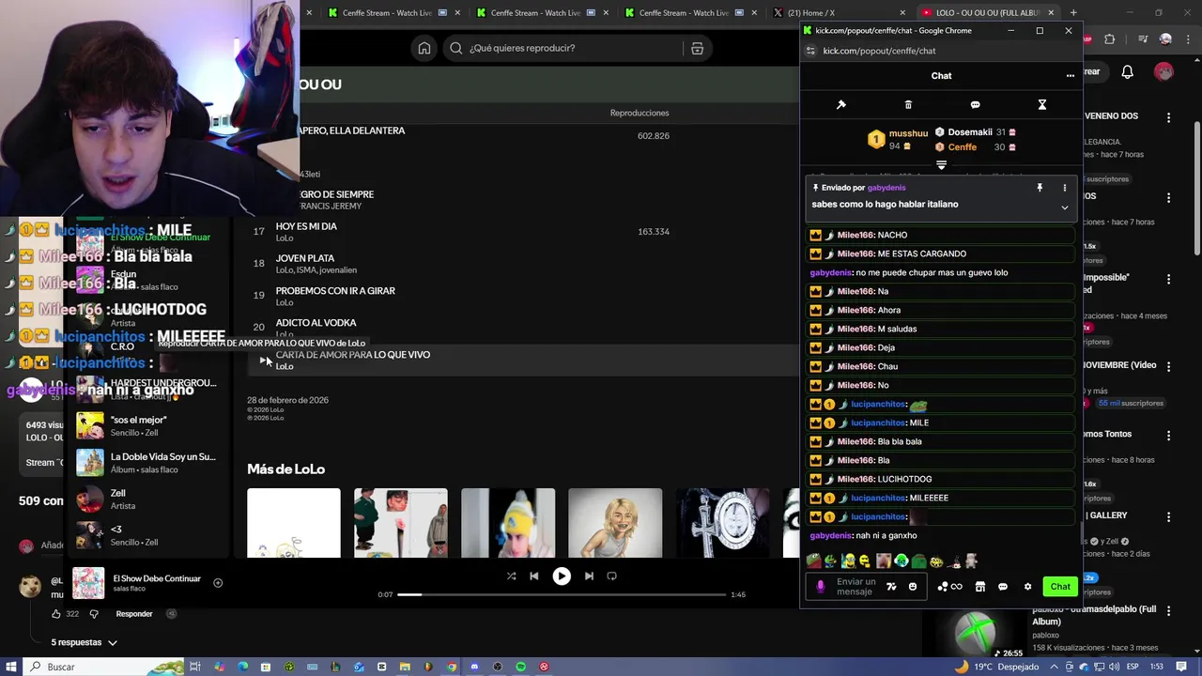Image resolution: width=1202 pixels, height=676 pixels.
Task: Open Windows Start menu
Action: [x=10, y=667]
